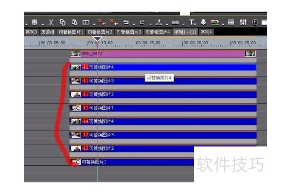
Task: Click the Create title T icon
Action: coord(192,22)
